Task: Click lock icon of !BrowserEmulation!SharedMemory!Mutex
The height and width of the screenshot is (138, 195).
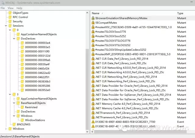Action: coord(93,18)
